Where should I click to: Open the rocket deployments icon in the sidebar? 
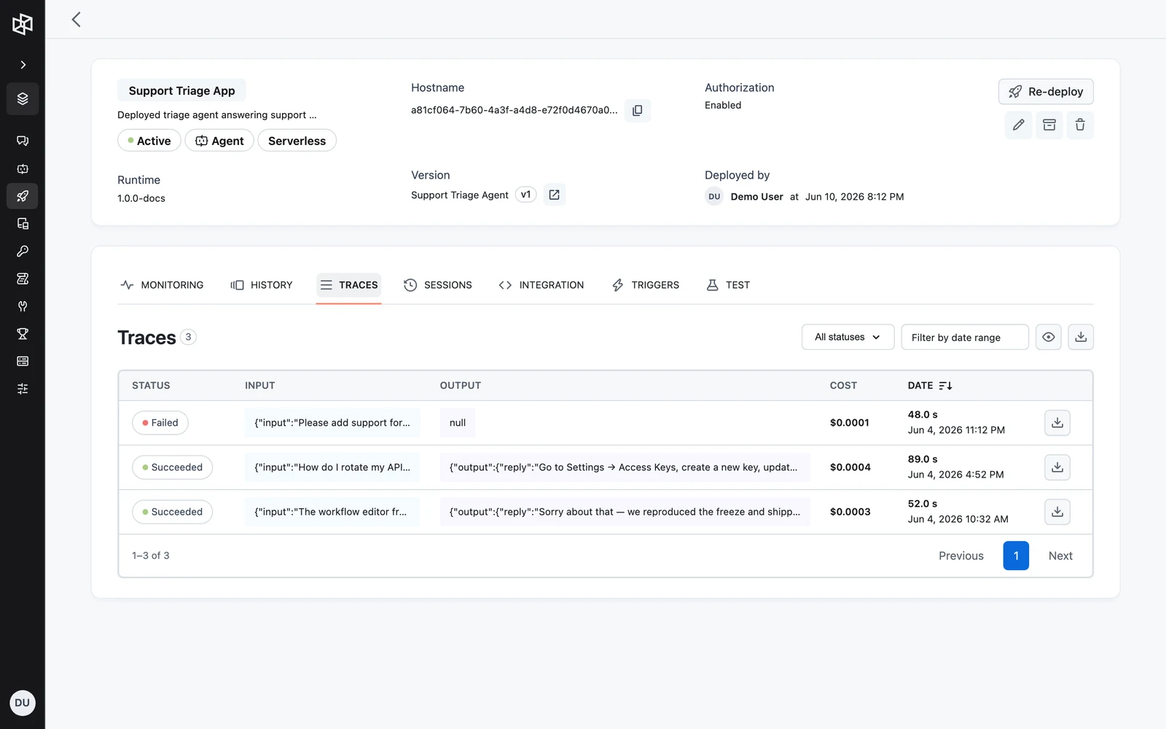[23, 196]
